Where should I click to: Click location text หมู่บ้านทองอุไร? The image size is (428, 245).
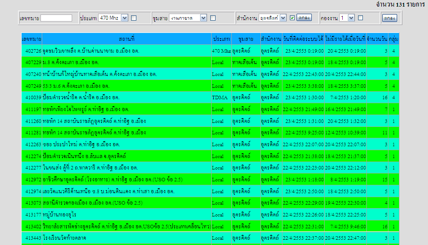[x=59, y=215]
